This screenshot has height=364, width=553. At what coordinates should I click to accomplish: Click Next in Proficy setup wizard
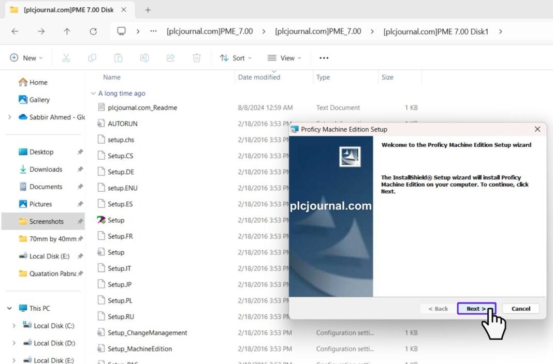coord(476,309)
